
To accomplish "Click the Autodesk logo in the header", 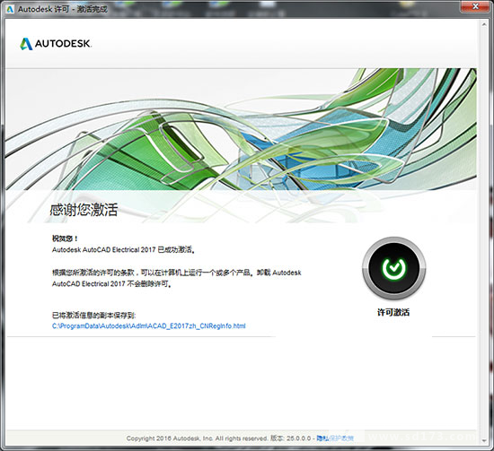I will (56, 44).
